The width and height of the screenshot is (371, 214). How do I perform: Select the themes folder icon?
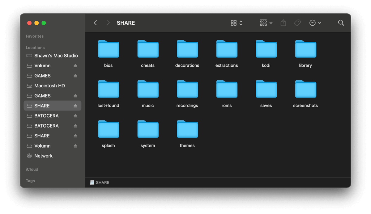coord(187,130)
